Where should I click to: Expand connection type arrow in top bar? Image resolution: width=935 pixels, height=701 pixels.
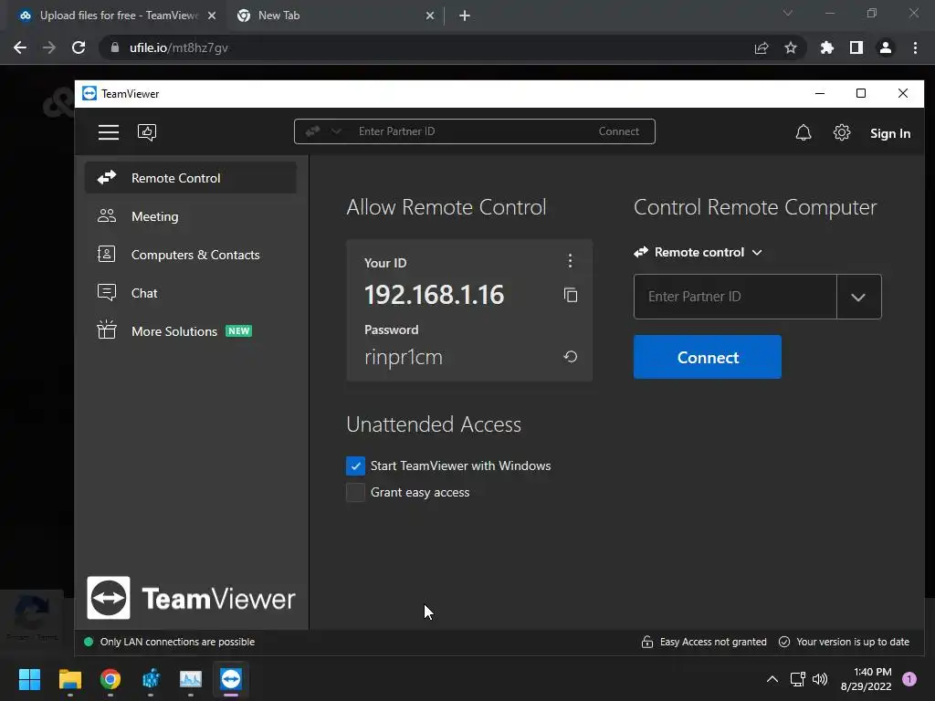pos(336,131)
